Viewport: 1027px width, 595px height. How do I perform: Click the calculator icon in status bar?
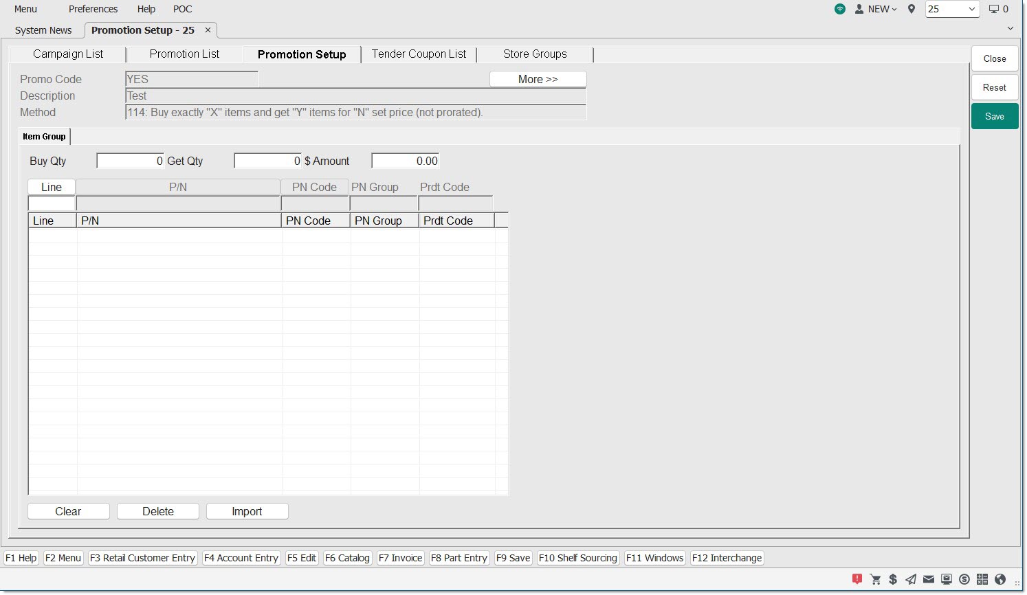[x=982, y=579]
